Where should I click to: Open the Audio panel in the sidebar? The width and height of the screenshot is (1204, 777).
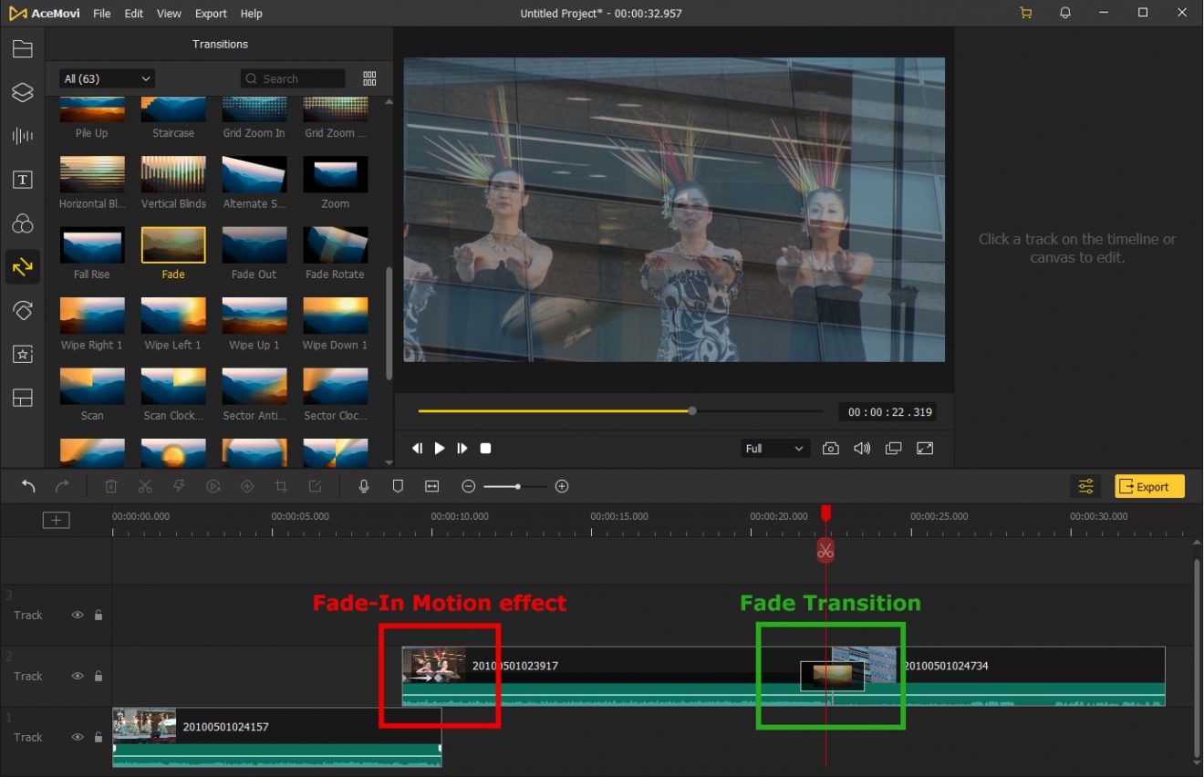(22, 136)
